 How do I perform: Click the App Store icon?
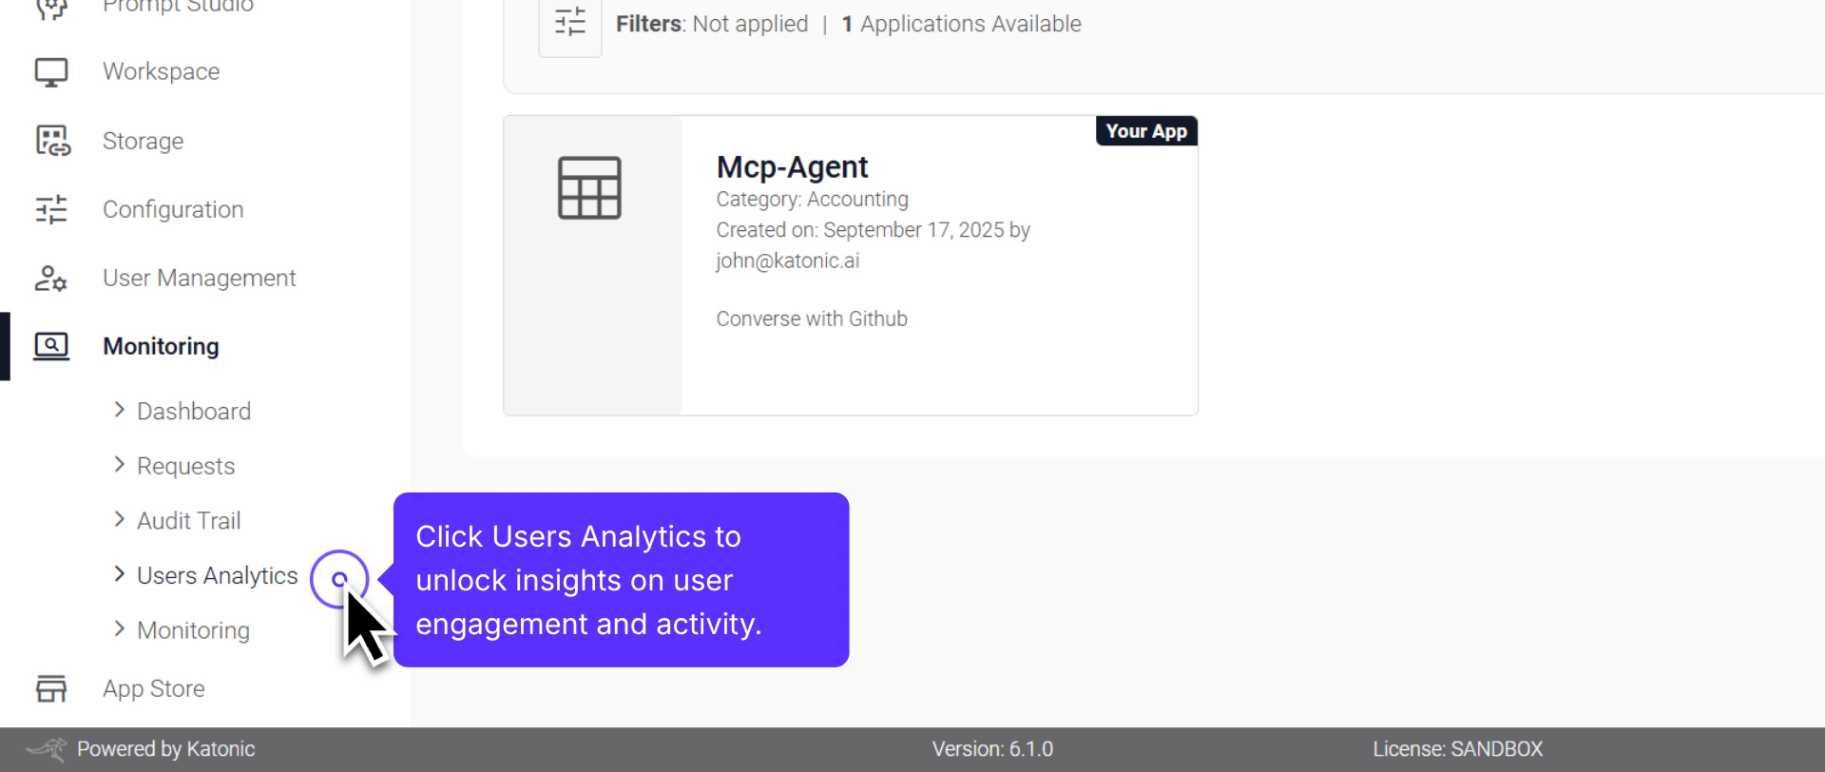click(49, 687)
